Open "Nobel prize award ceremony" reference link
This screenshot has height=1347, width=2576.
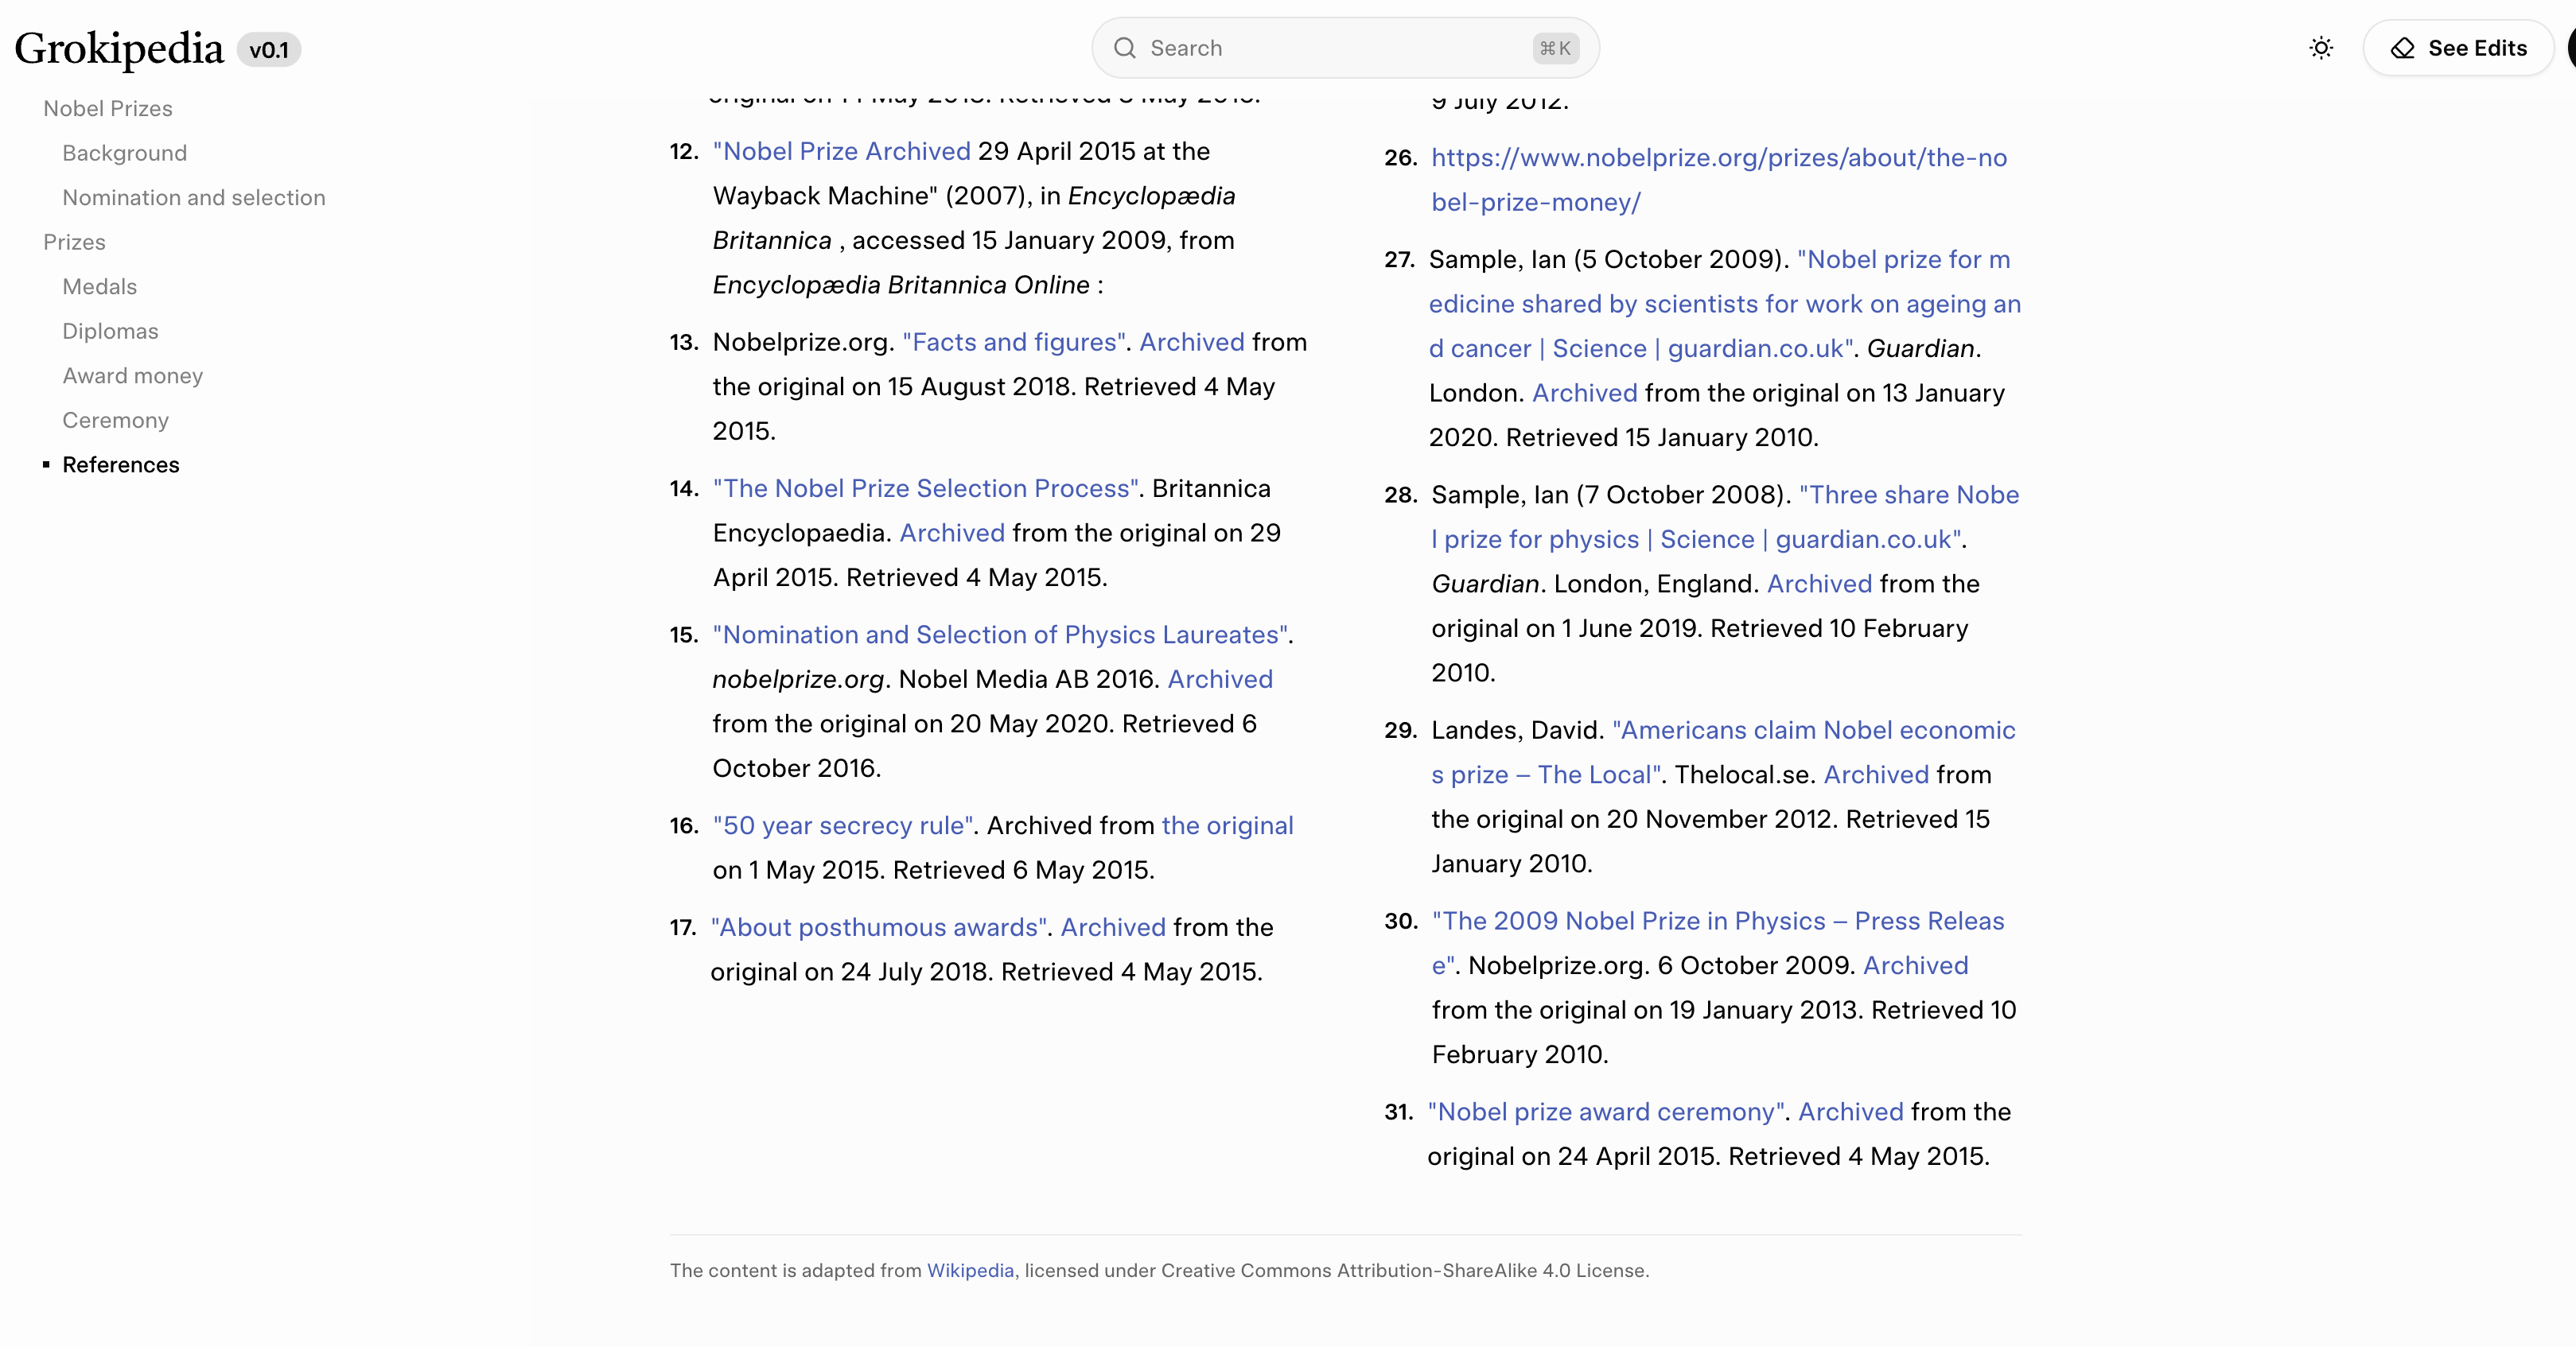pos(1606,1112)
